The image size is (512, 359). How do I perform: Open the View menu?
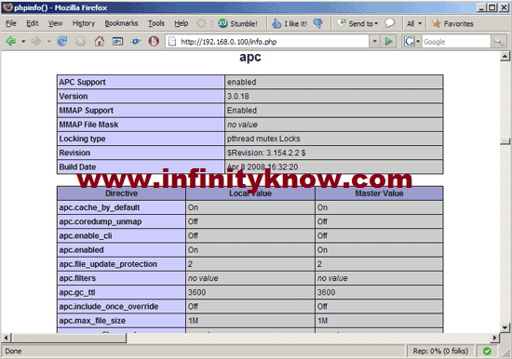[x=55, y=23]
